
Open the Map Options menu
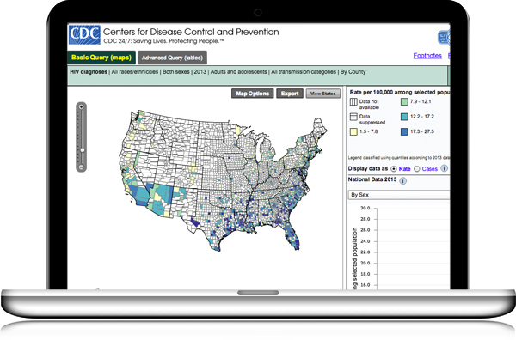pos(252,94)
